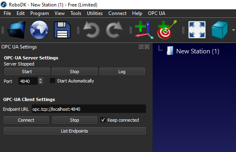Click the New Station (1) icon in the tree
The image size is (236, 152).
tap(170, 51)
